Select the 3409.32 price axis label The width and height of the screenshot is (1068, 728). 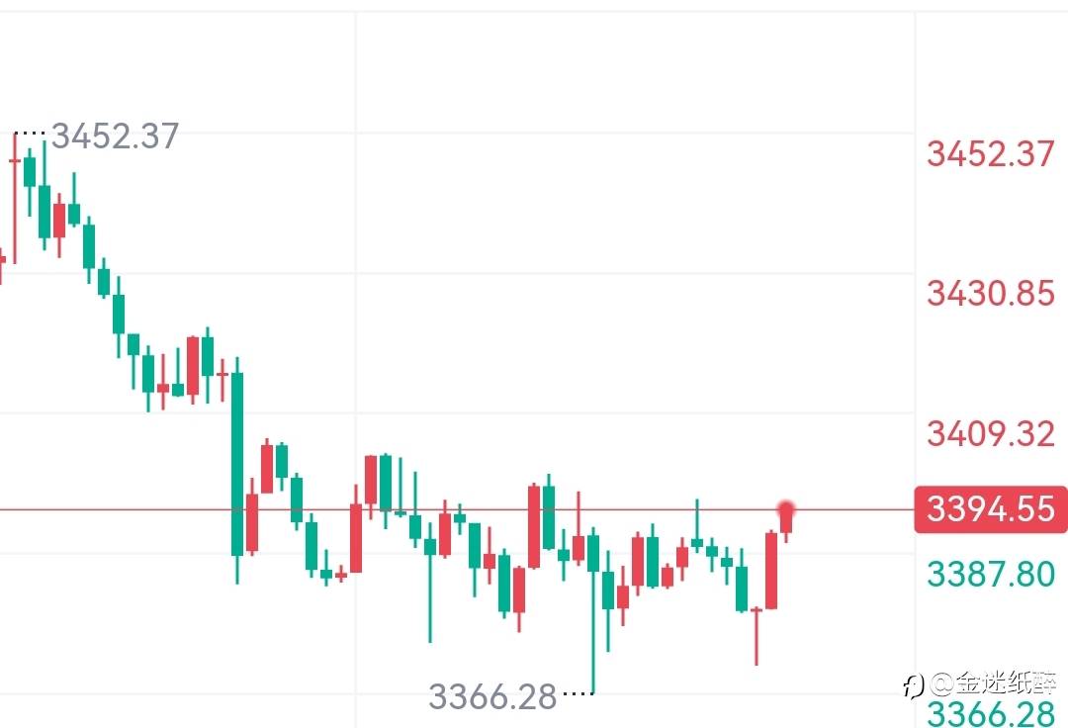pos(990,434)
